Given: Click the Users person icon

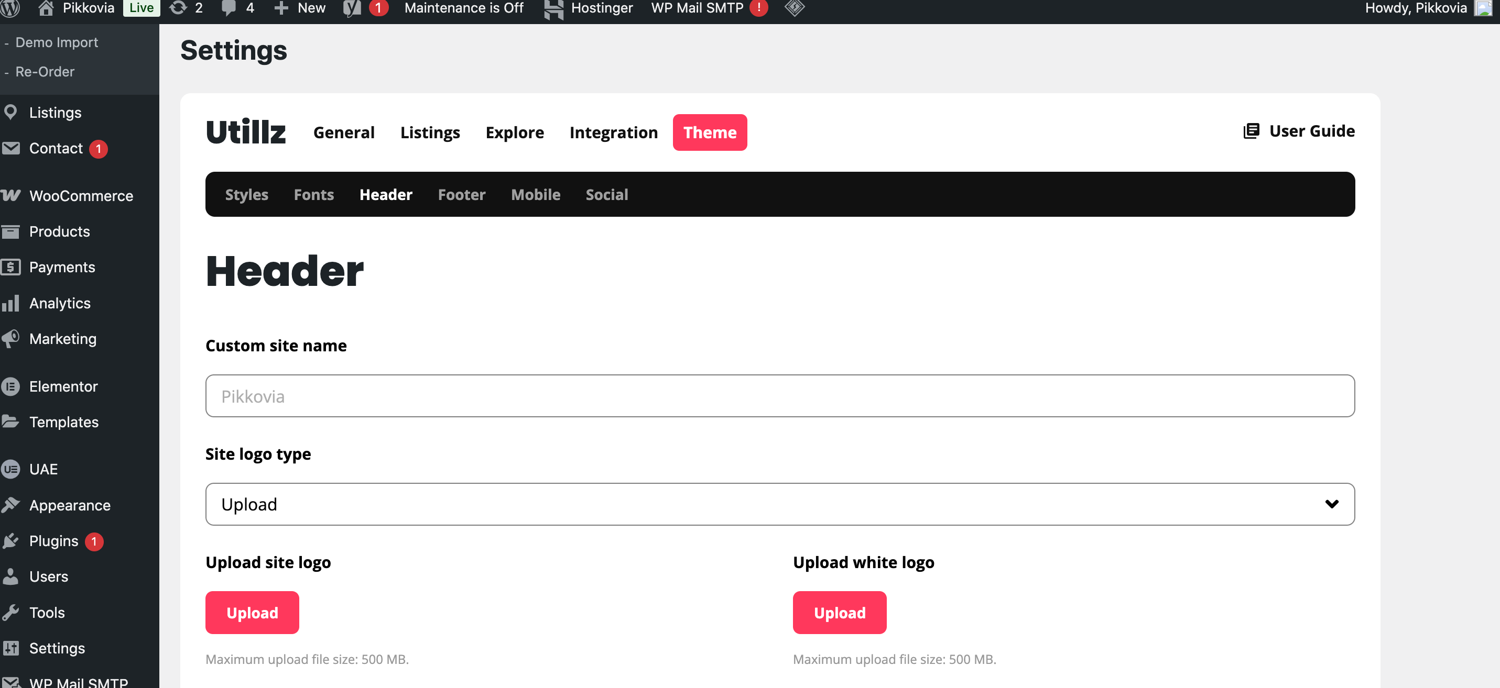Looking at the screenshot, I should 10,576.
